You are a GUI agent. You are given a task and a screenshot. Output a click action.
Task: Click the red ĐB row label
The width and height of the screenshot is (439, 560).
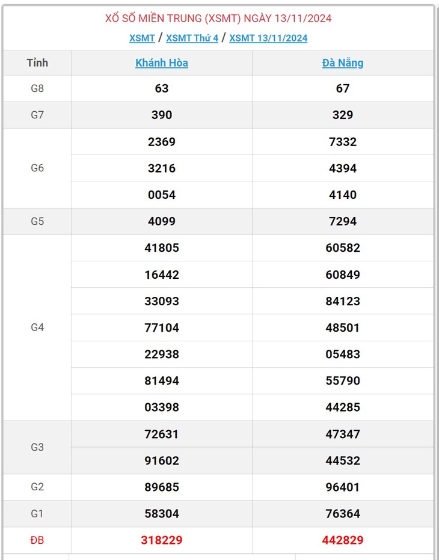tap(37, 540)
